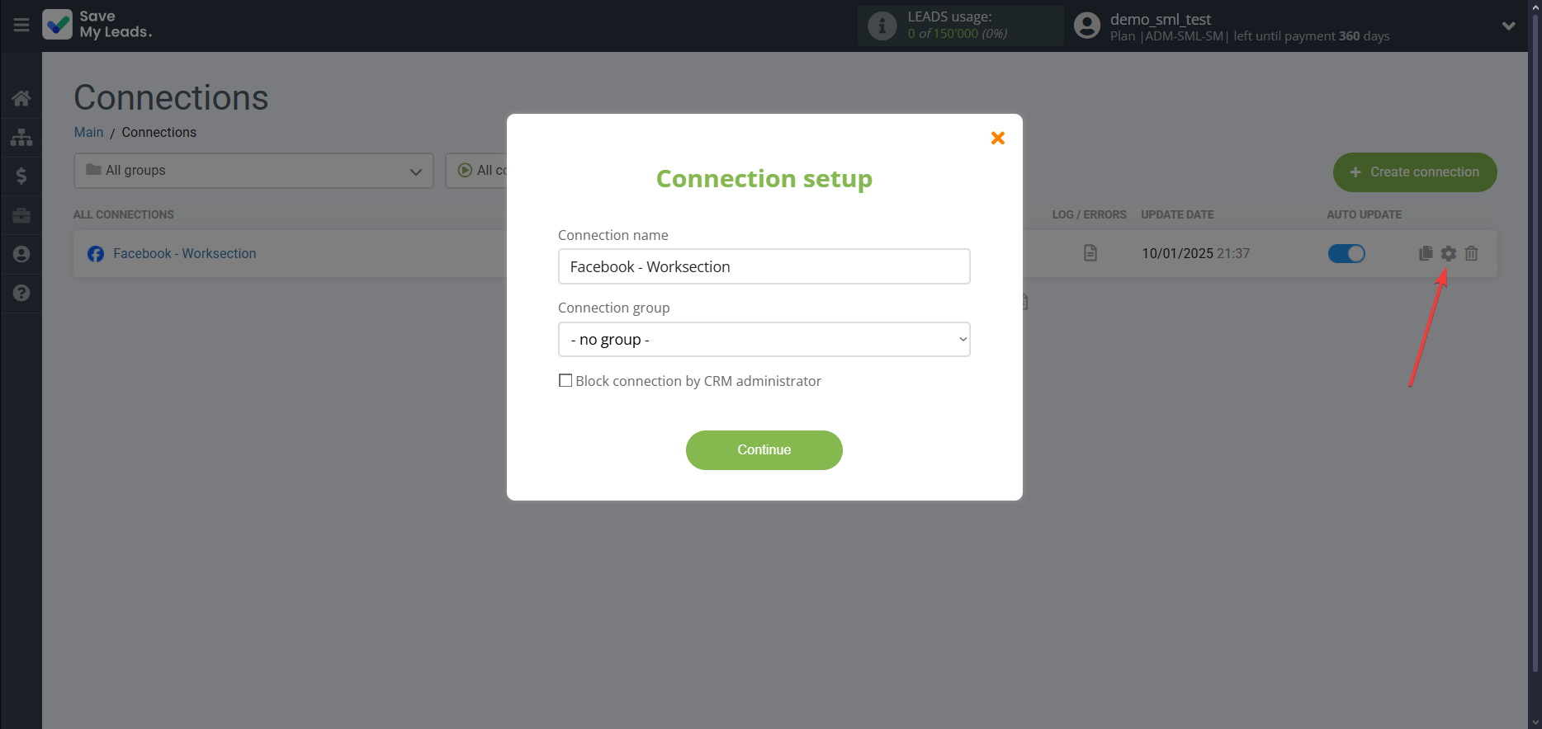Check Block connection by CRM administrator
1542x729 pixels.
pos(565,381)
